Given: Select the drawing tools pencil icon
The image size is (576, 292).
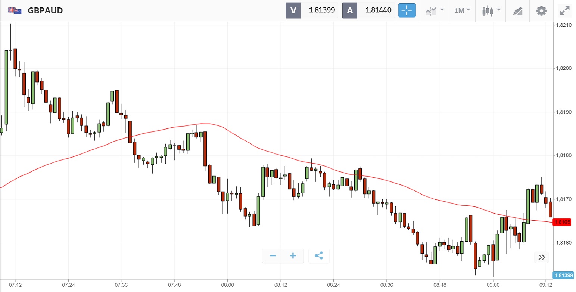Looking at the screenshot, I should coord(517,10).
